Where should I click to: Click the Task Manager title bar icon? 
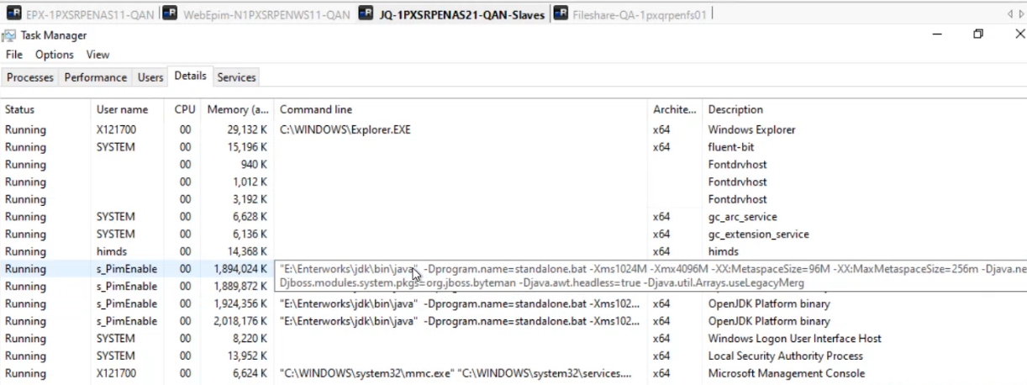tap(8, 35)
